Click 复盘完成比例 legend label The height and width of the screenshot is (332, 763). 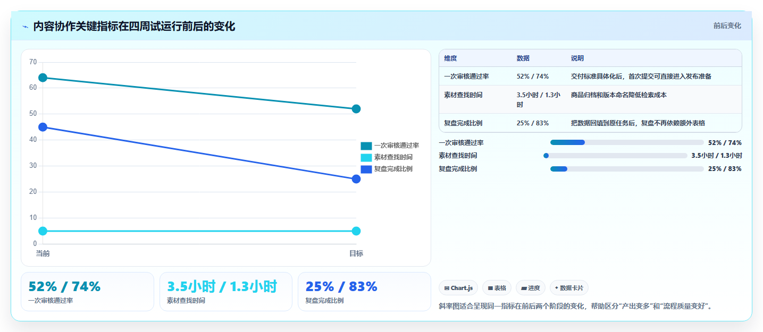(393, 169)
